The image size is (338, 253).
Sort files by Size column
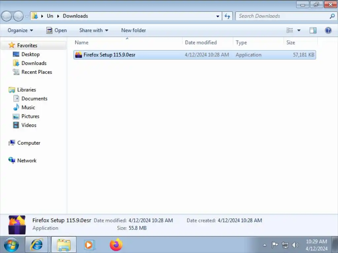[x=300, y=42]
